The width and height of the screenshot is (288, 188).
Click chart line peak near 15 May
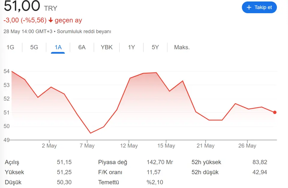pyautogui.click(x=156, y=73)
